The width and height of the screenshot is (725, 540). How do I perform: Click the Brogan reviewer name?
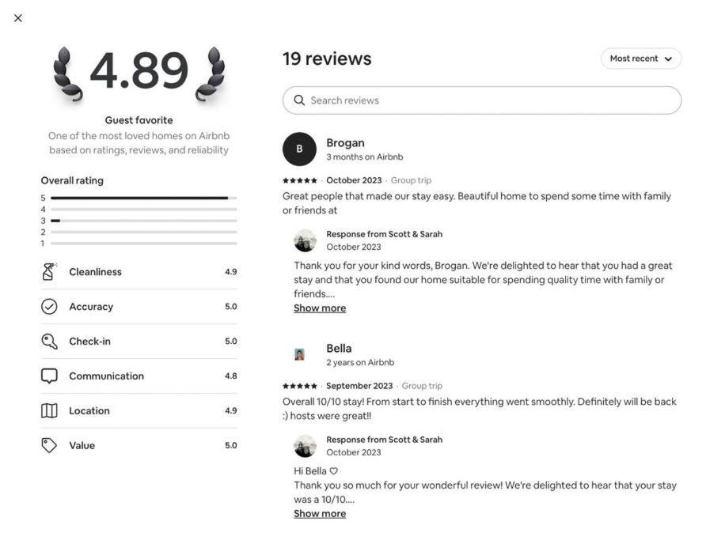coord(345,143)
